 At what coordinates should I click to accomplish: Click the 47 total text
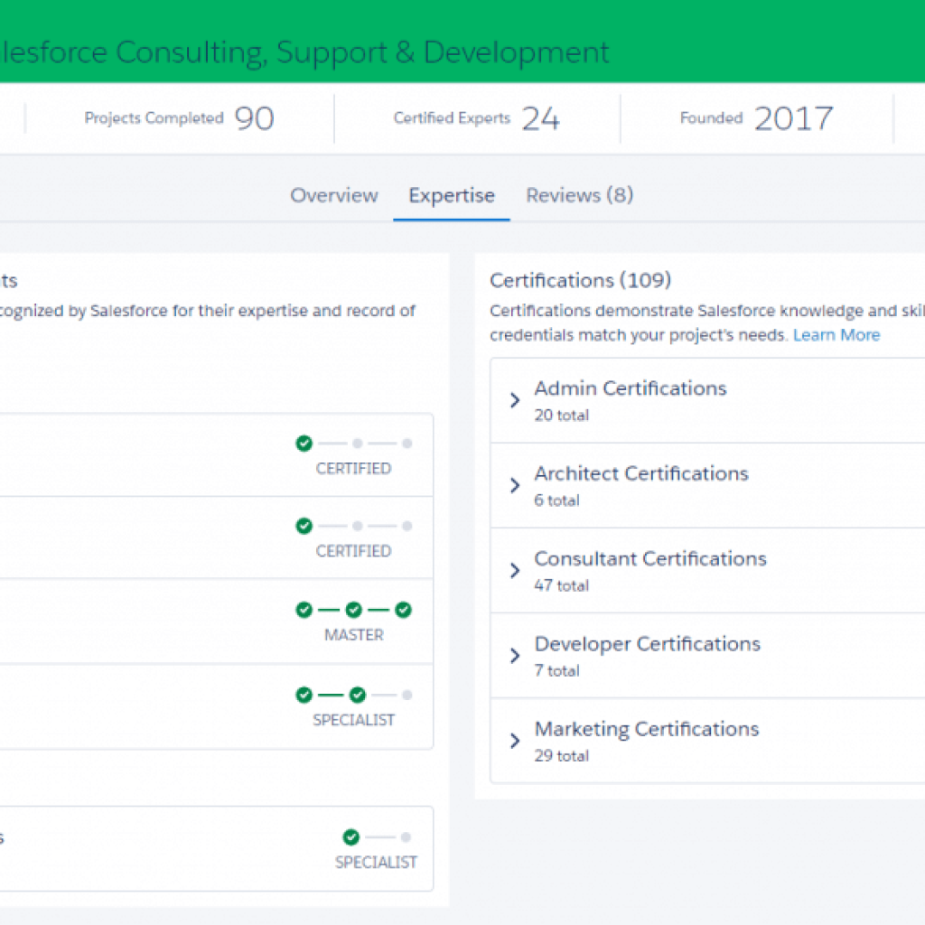tap(562, 585)
